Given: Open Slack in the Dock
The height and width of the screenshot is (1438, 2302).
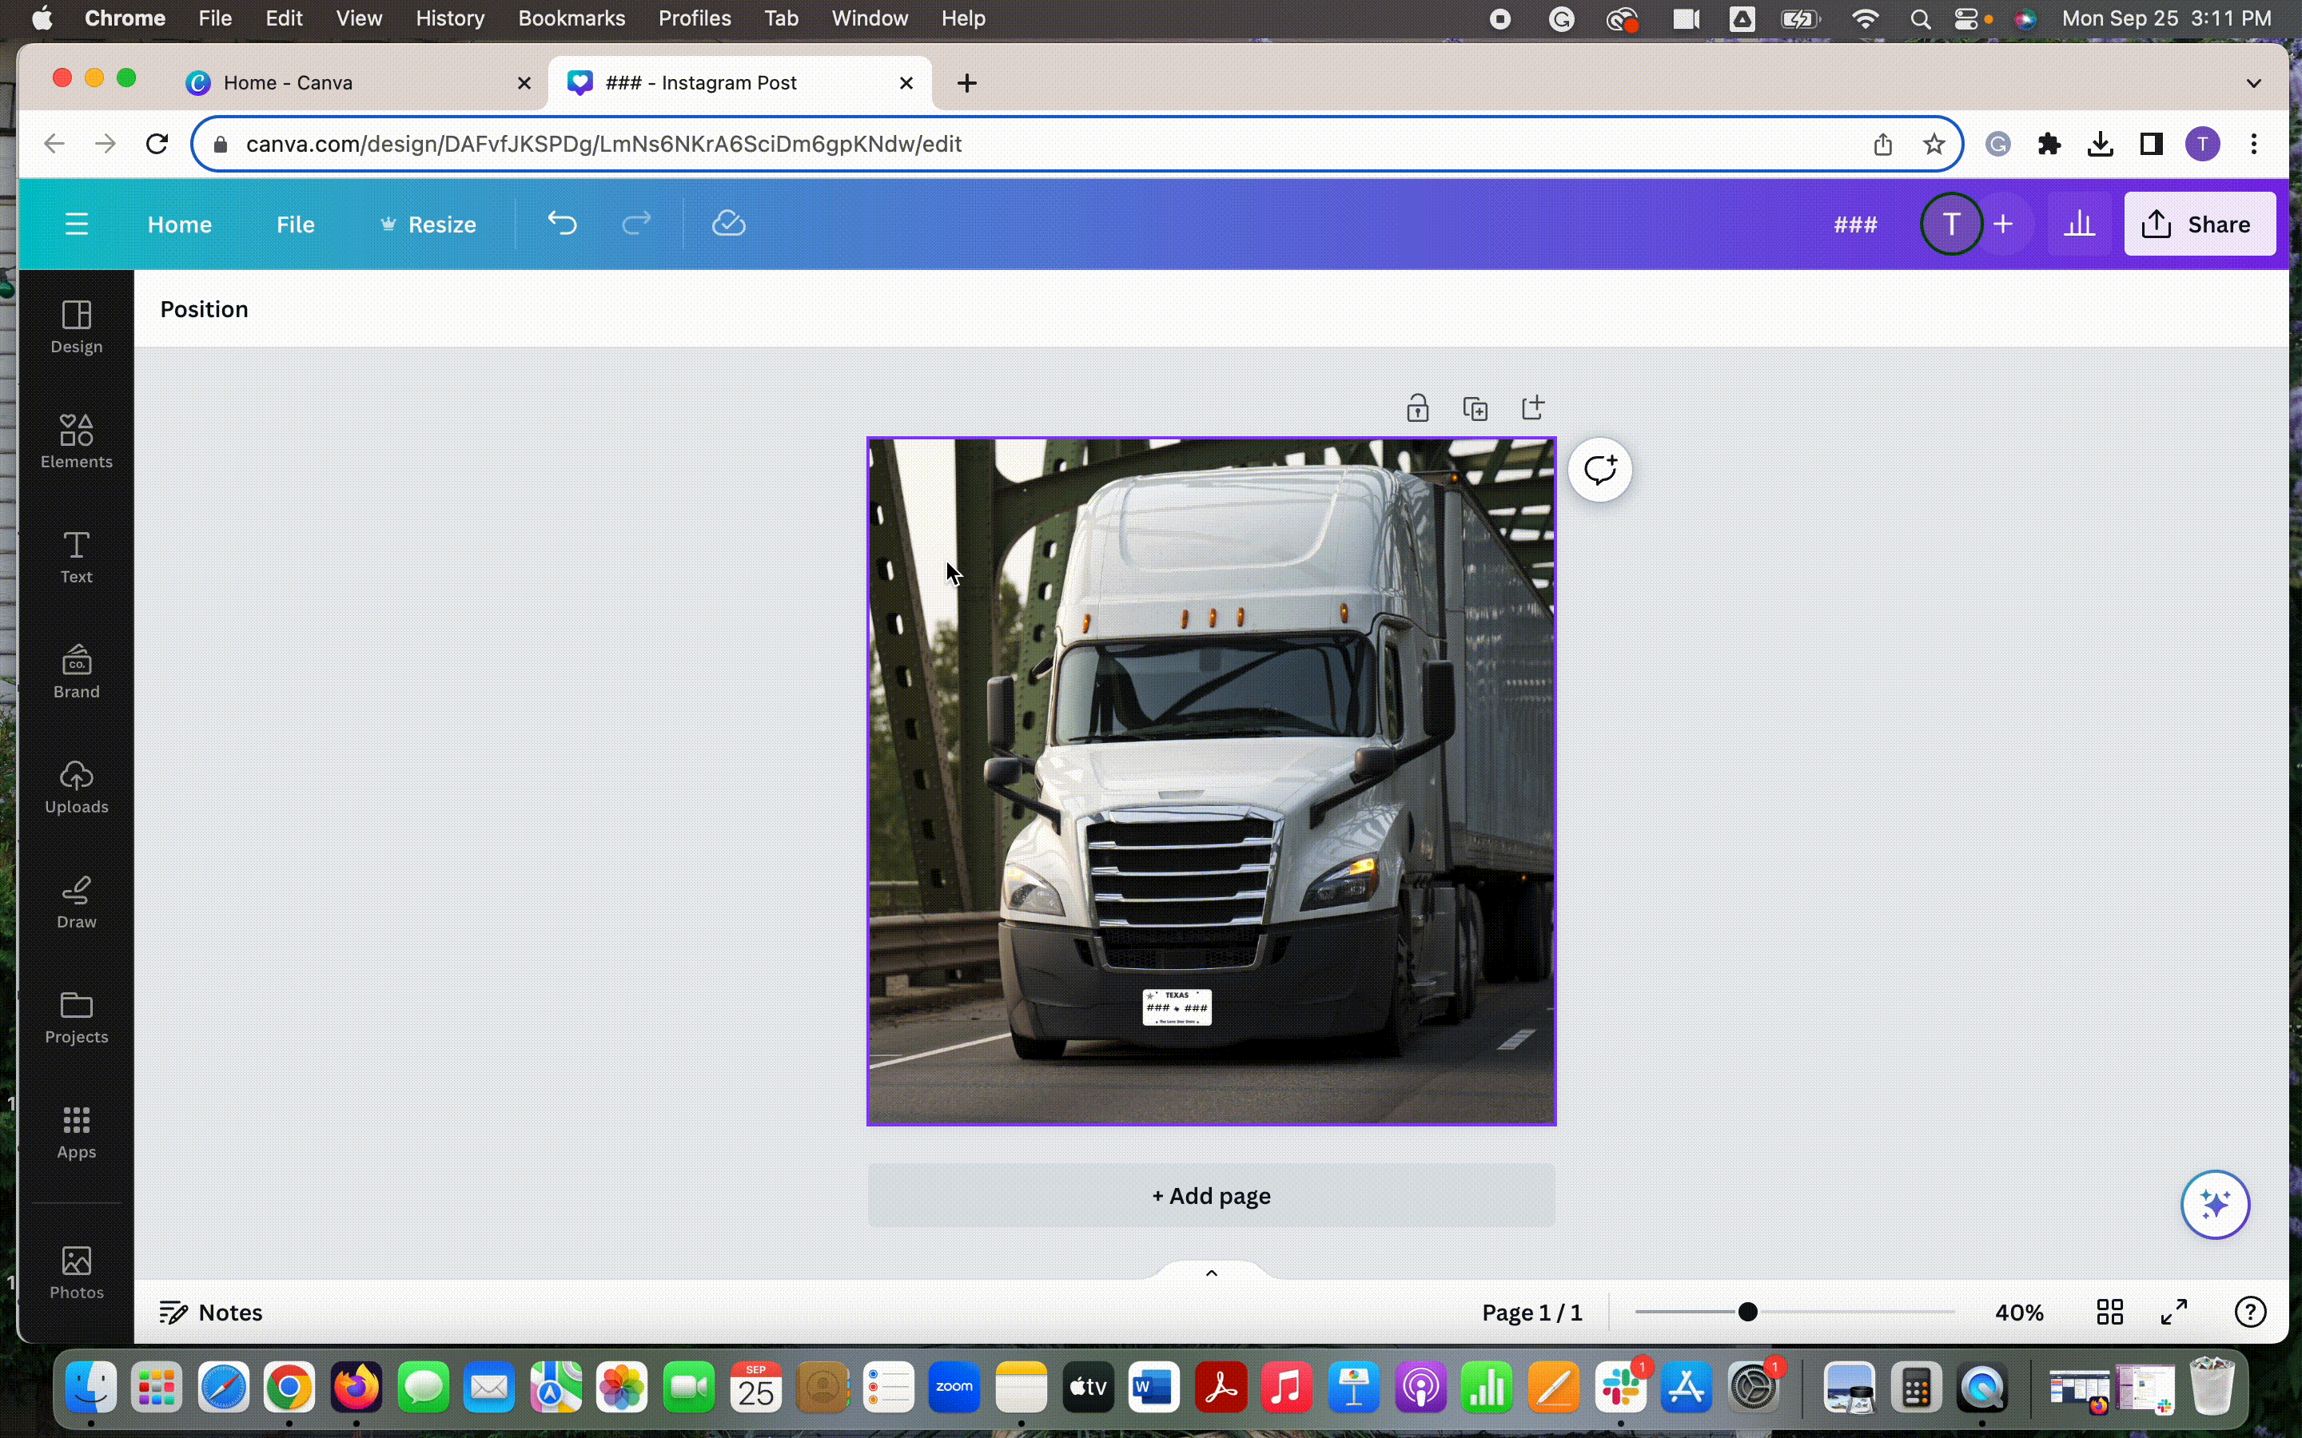Looking at the screenshot, I should (1620, 1387).
